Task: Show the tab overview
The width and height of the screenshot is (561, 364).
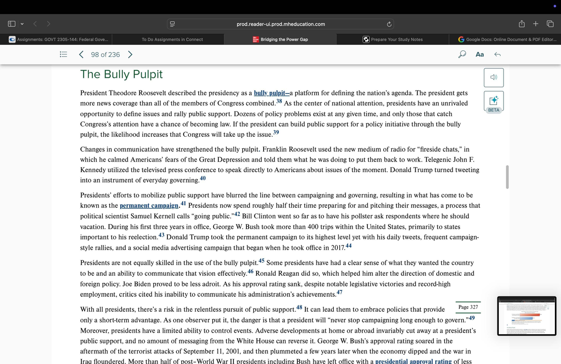Action: 550,24
